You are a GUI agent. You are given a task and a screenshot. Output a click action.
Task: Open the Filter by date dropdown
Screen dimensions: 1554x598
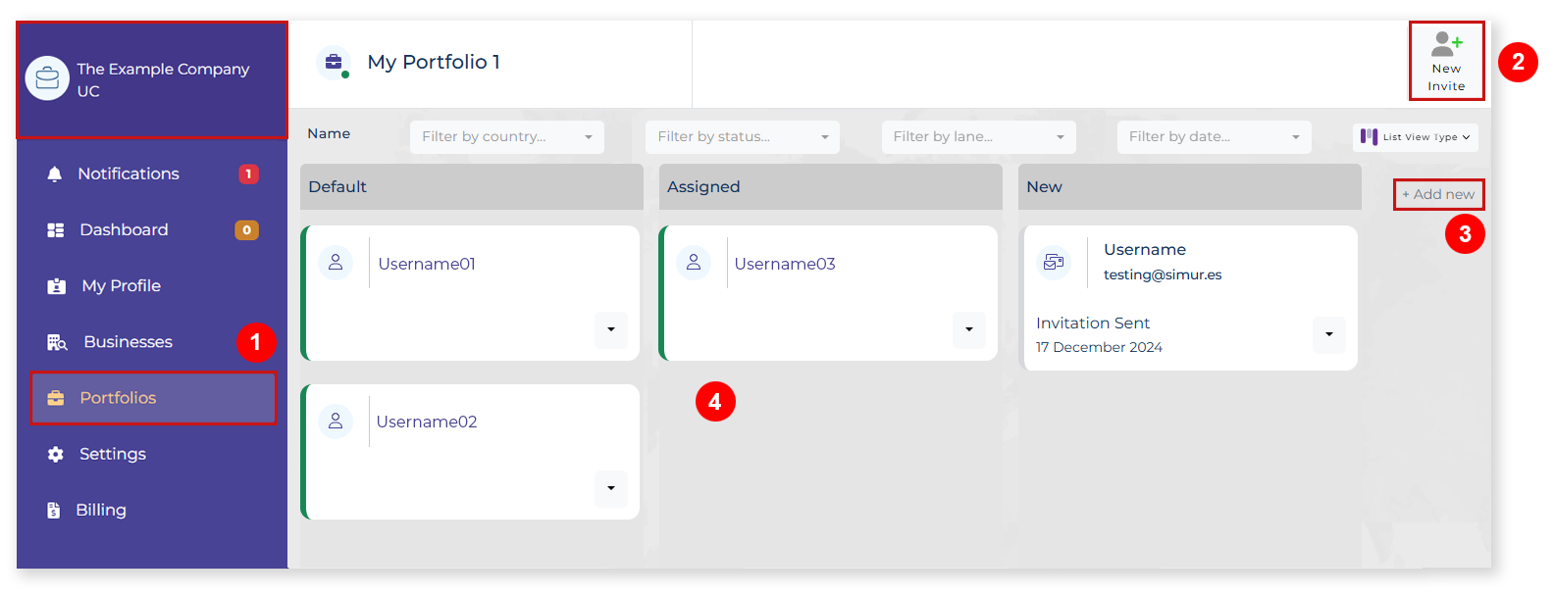click(x=1215, y=137)
